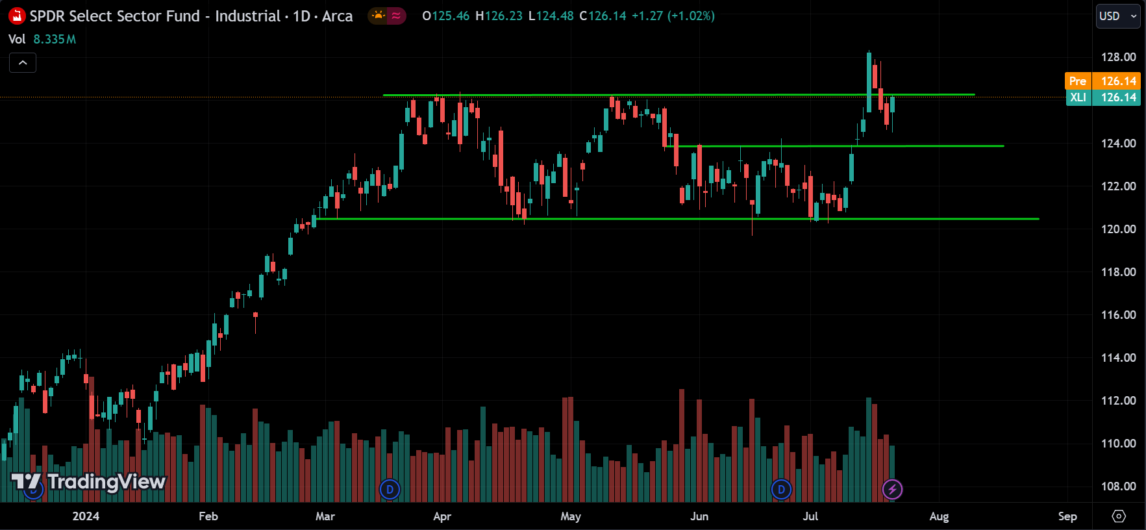Image resolution: width=1146 pixels, height=530 pixels.
Task: Click the 1D interval label
Action: click(301, 16)
